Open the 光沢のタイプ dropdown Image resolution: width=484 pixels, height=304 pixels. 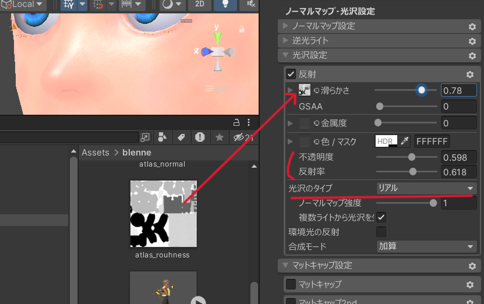tap(426, 188)
